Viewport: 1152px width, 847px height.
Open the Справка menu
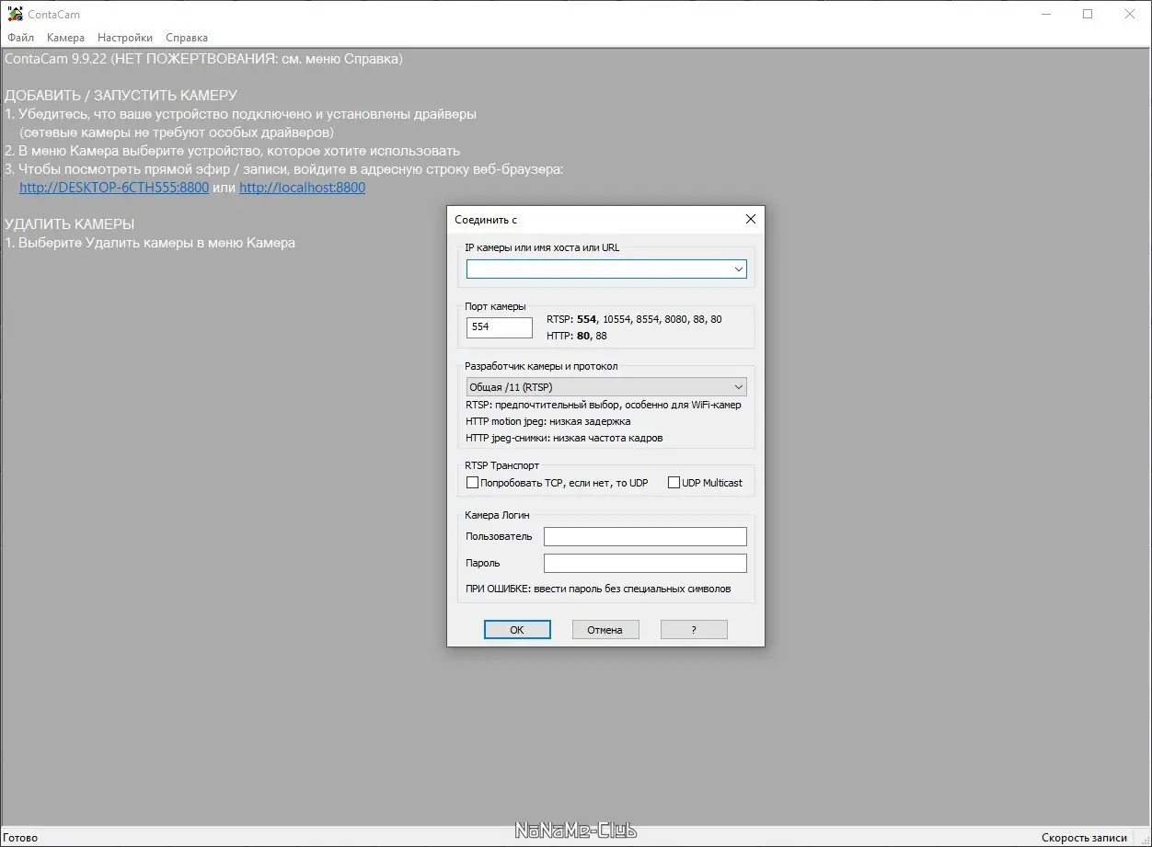click(x=187, y=38)
